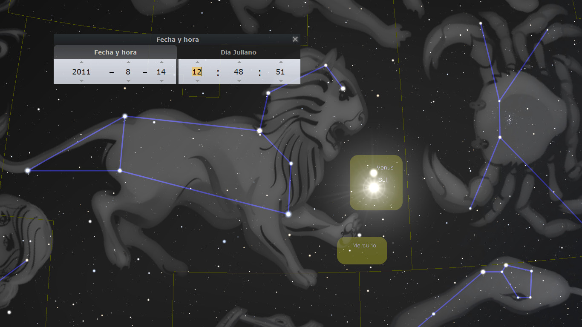Viewport: 582px width, 327px height.
Task: Click the minutes field showing 48
Action: coord(239,72)
